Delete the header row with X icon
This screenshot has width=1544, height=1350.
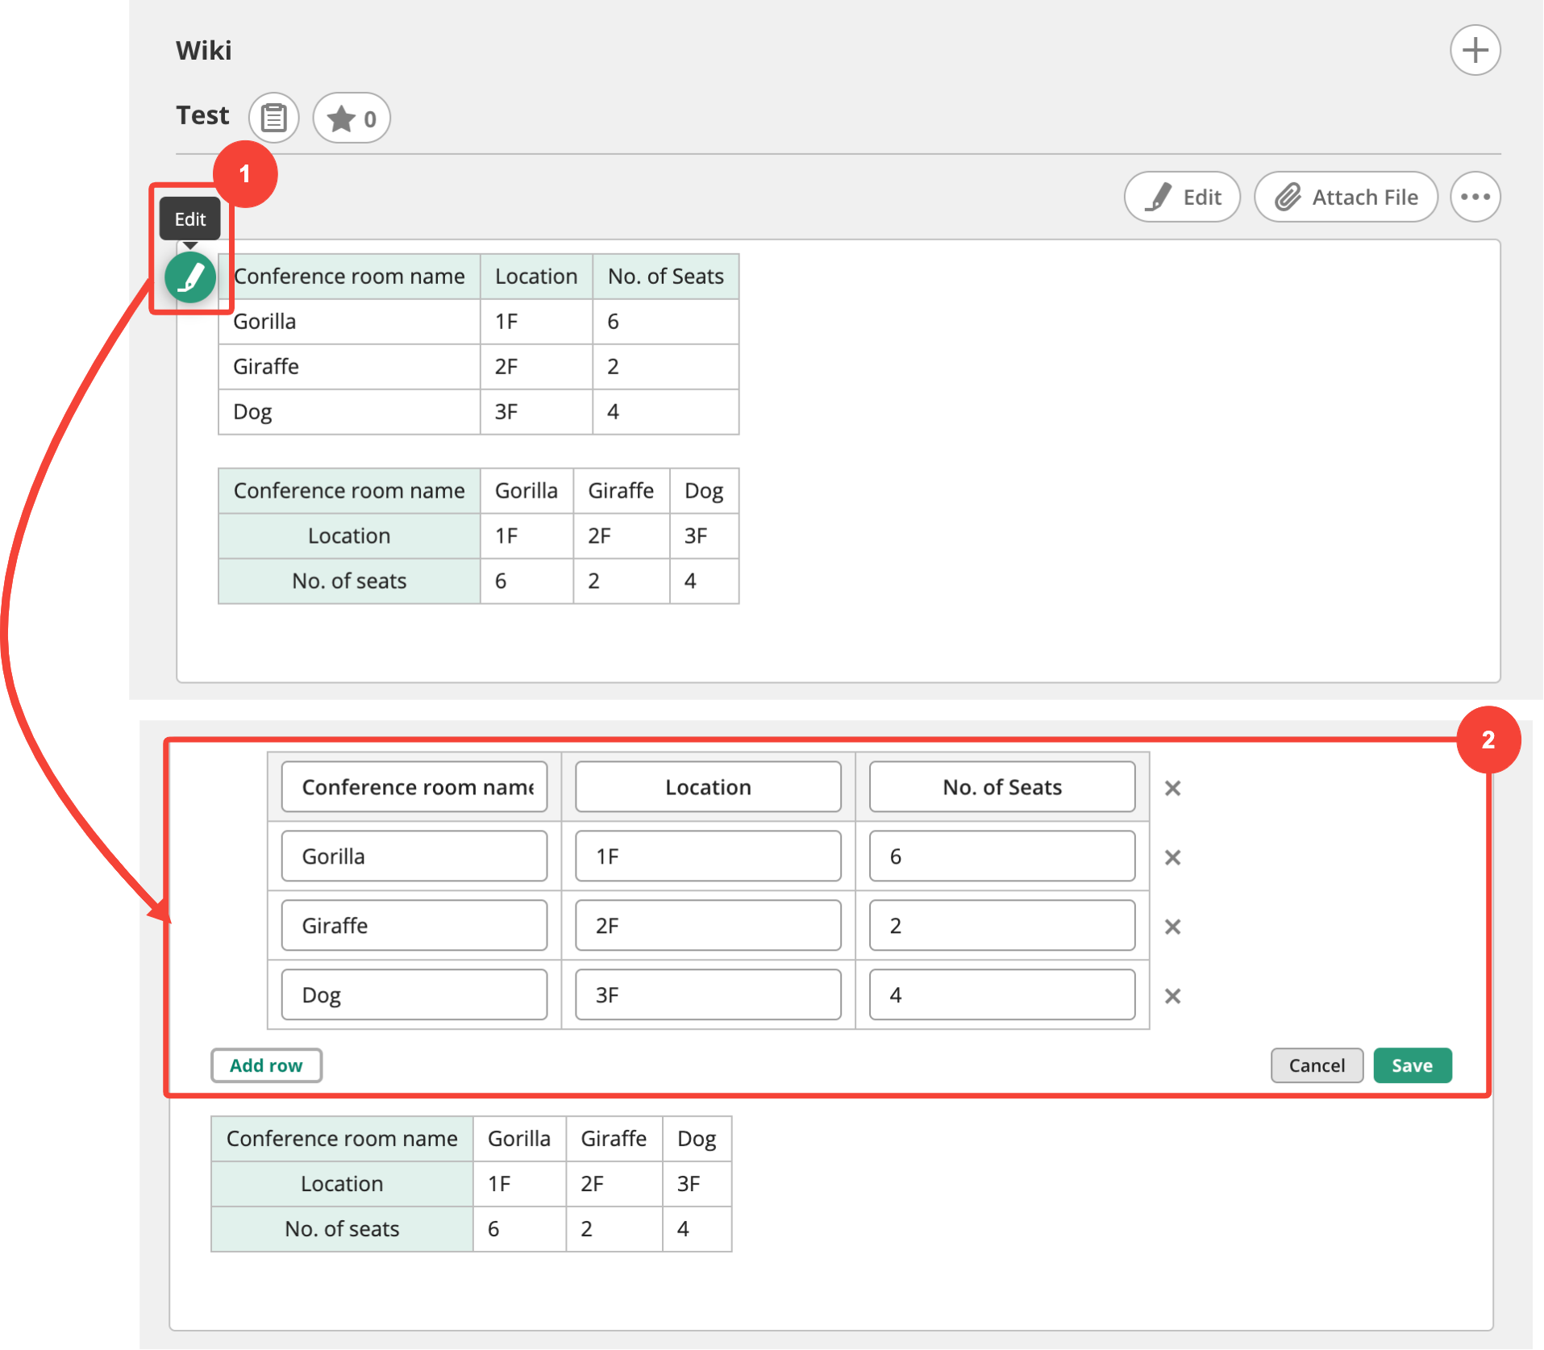(1172, 788)
